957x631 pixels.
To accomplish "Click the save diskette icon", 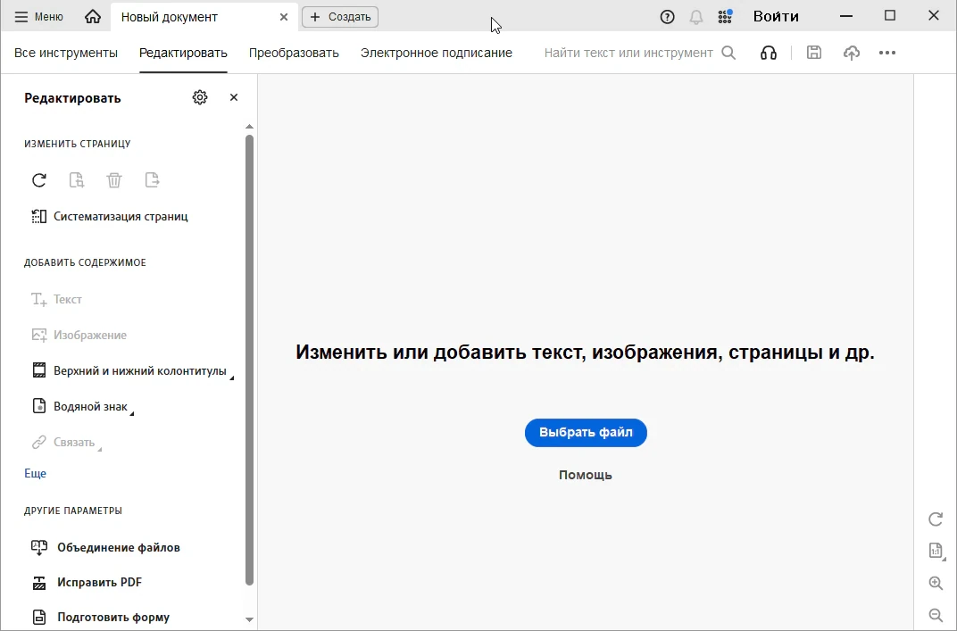I will point(813,53).
